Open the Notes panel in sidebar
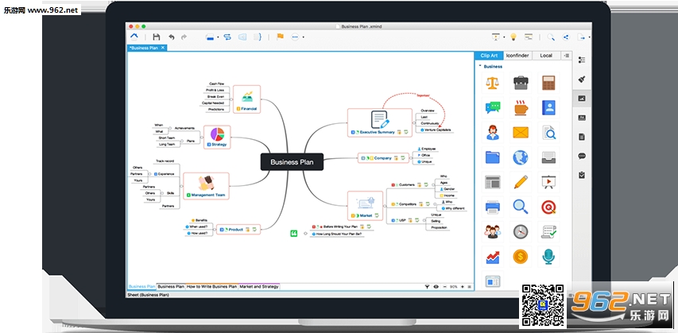Screen dimensions: 678x333 coord(582,137)
